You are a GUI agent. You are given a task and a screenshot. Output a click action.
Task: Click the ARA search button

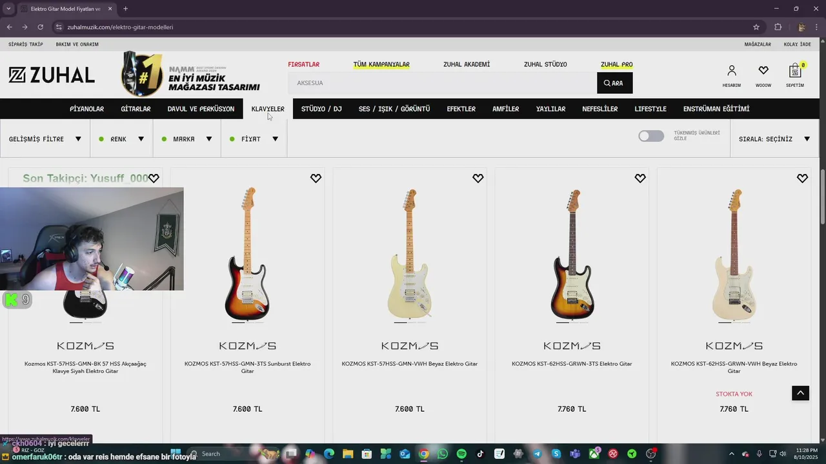(614, 83)
